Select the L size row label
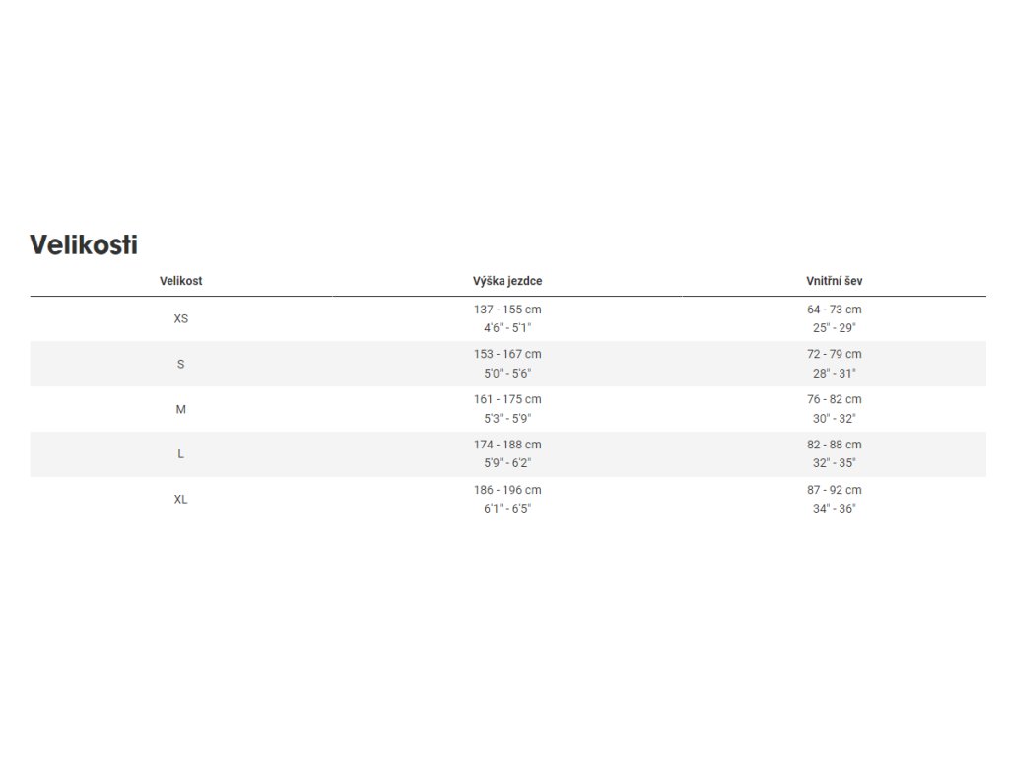 [181, 453]
